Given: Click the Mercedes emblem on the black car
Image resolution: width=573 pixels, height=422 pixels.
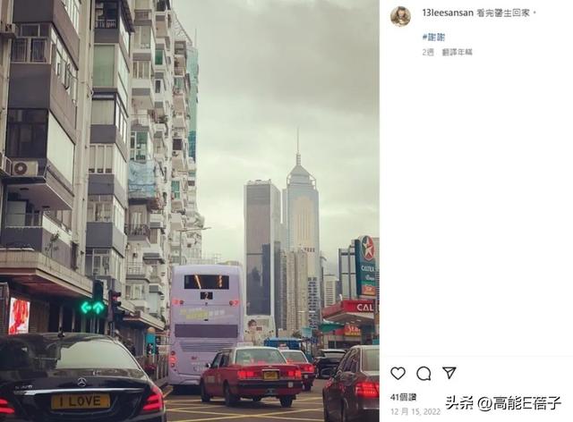Looking at the screenshot, I should [81, 382].
